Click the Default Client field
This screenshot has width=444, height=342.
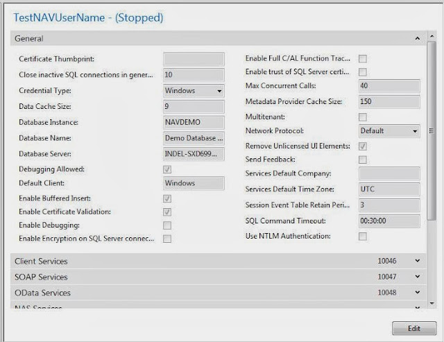(194, 183)
